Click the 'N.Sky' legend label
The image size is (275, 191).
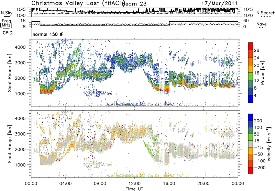click(7, 13)
